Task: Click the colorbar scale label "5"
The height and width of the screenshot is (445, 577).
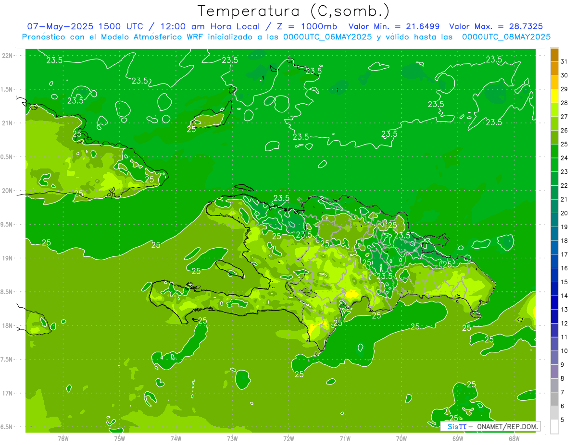Action: [563, 420]
